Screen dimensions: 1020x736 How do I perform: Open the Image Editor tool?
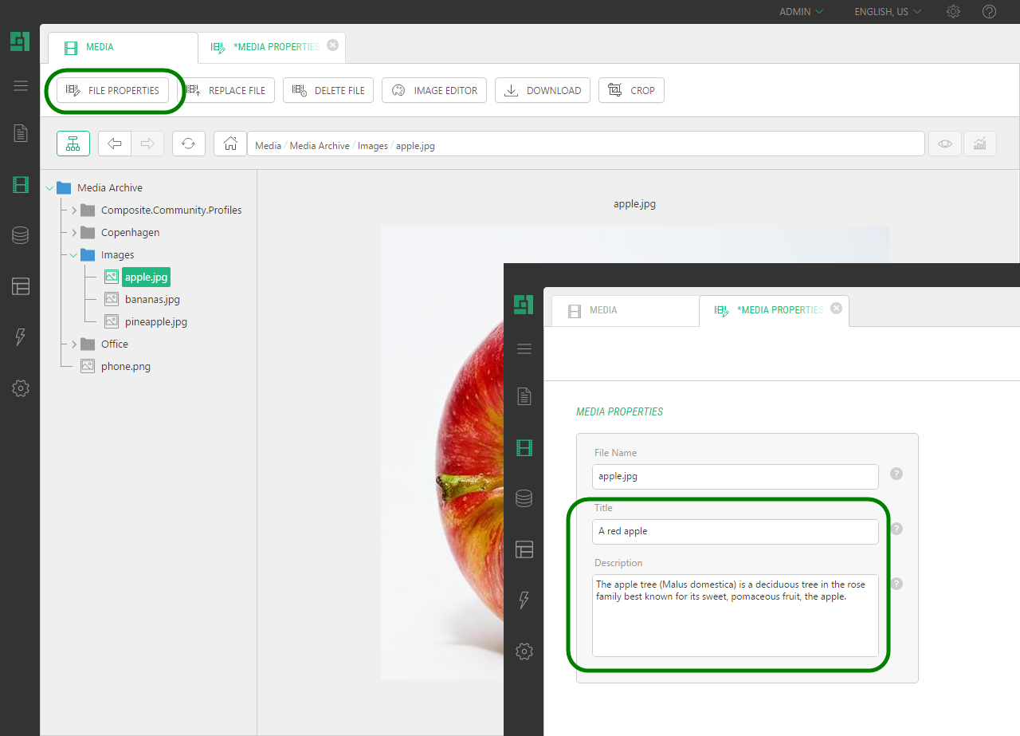pos(434,91)
